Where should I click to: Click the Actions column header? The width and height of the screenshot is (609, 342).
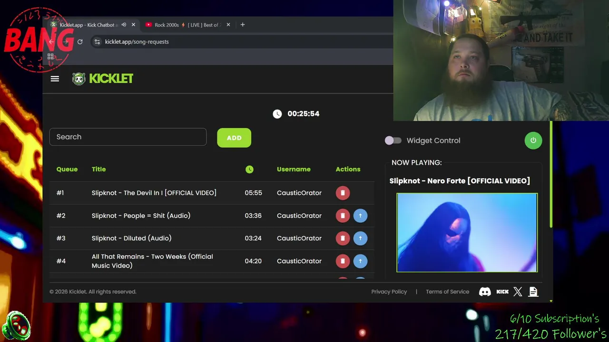tap(348, 169)
